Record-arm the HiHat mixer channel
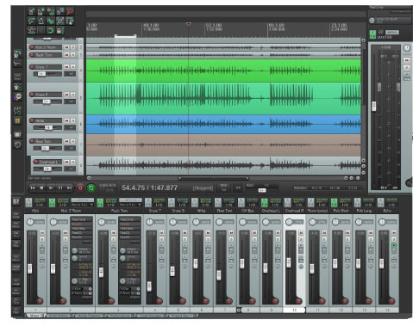This screenshot has width=419, height=326. [x=206, y=301]
